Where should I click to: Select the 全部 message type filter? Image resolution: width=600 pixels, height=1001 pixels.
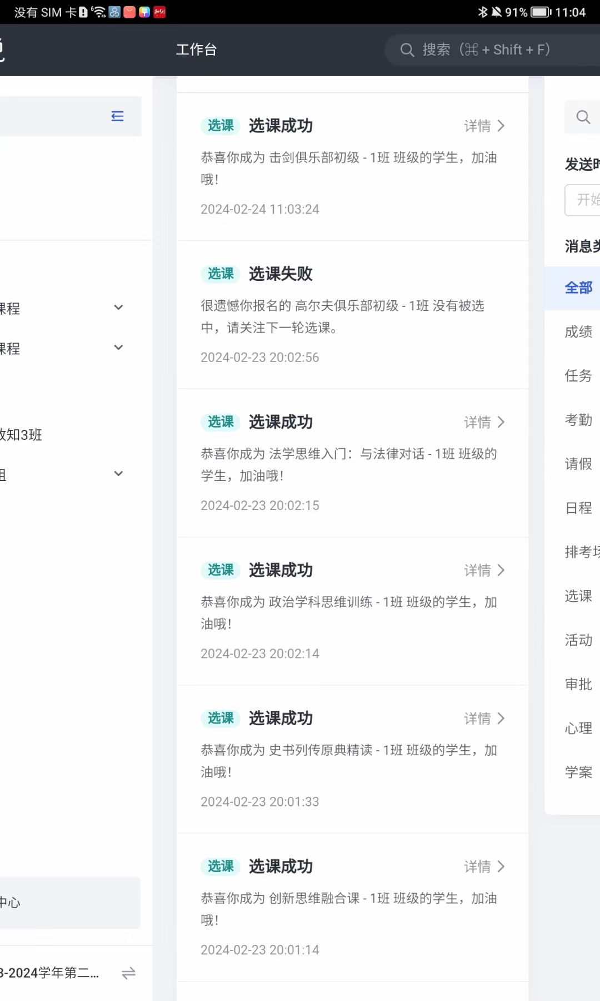(578, 288)
